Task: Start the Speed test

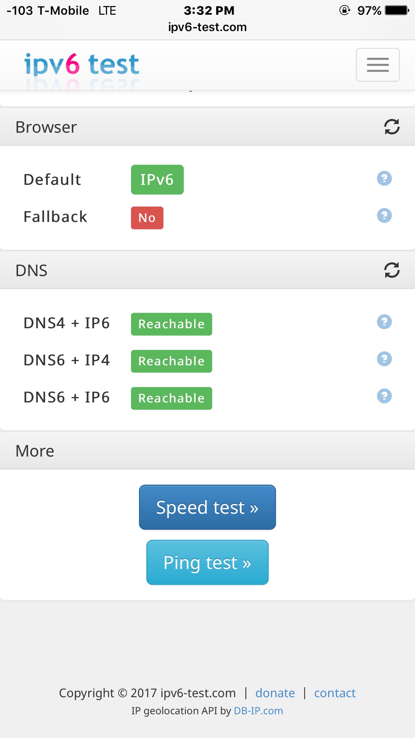Action: (207, 507)
